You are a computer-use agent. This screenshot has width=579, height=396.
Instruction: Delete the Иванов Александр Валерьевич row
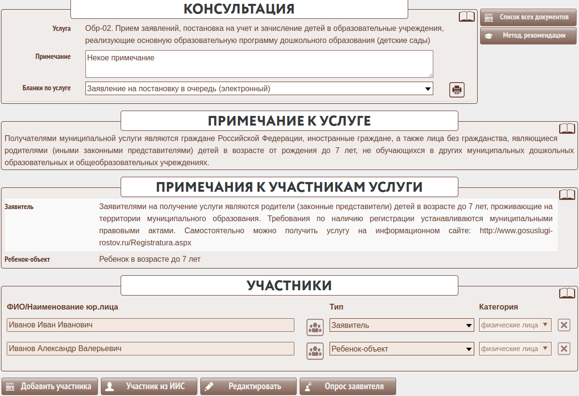tap(564, 349)
